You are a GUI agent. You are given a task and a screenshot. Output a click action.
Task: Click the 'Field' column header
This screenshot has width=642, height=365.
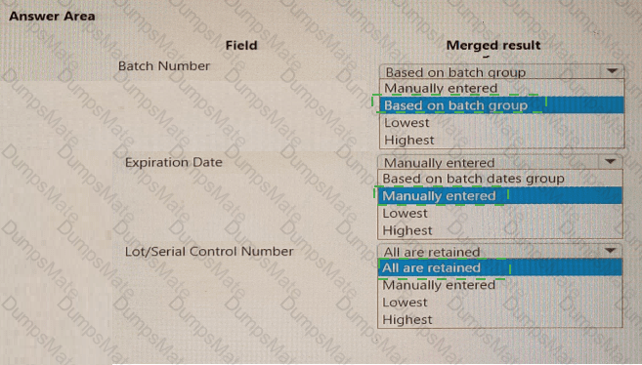click(241, 45)
